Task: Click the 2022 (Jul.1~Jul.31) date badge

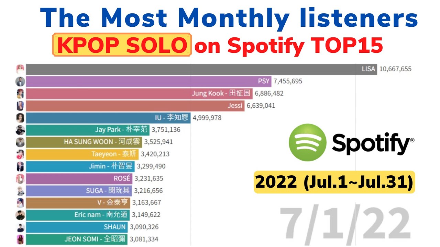Action: click(334, 182)
